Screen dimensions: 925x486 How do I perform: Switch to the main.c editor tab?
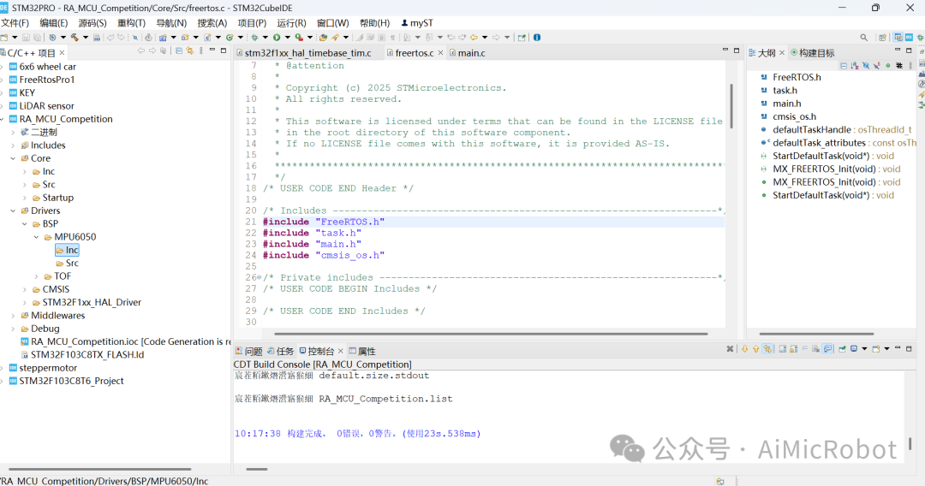coord(468,52)
